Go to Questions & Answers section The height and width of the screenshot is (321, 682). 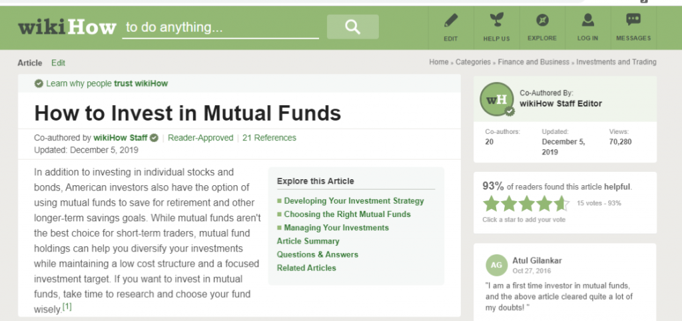[318, 254]
